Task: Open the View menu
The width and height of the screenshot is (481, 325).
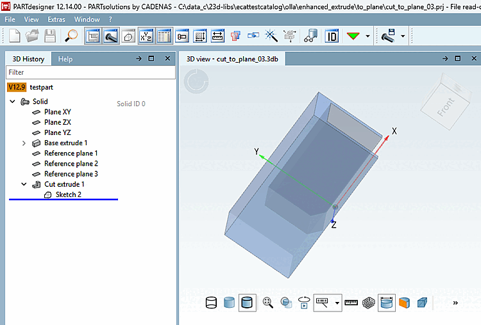Action: (31, 19)
